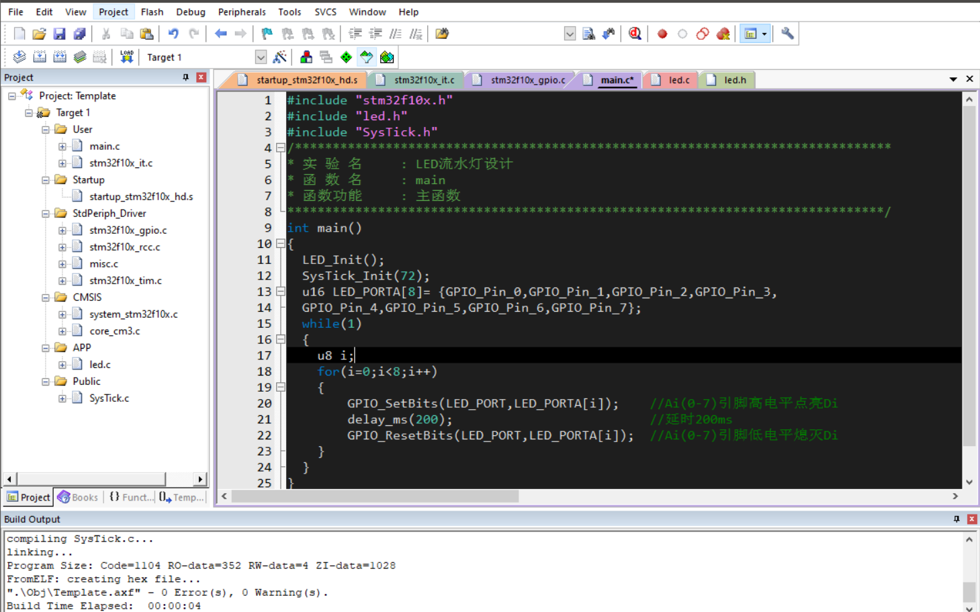The height and width of the screenshot is (612, 980).
Task: Collapse the for-loop fold at line 19
Action: (281, 388)
